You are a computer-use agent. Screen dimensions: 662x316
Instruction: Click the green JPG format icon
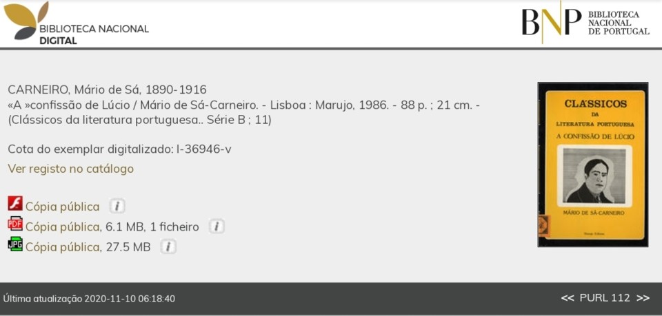pyautogui.click(x=15, y=244)
